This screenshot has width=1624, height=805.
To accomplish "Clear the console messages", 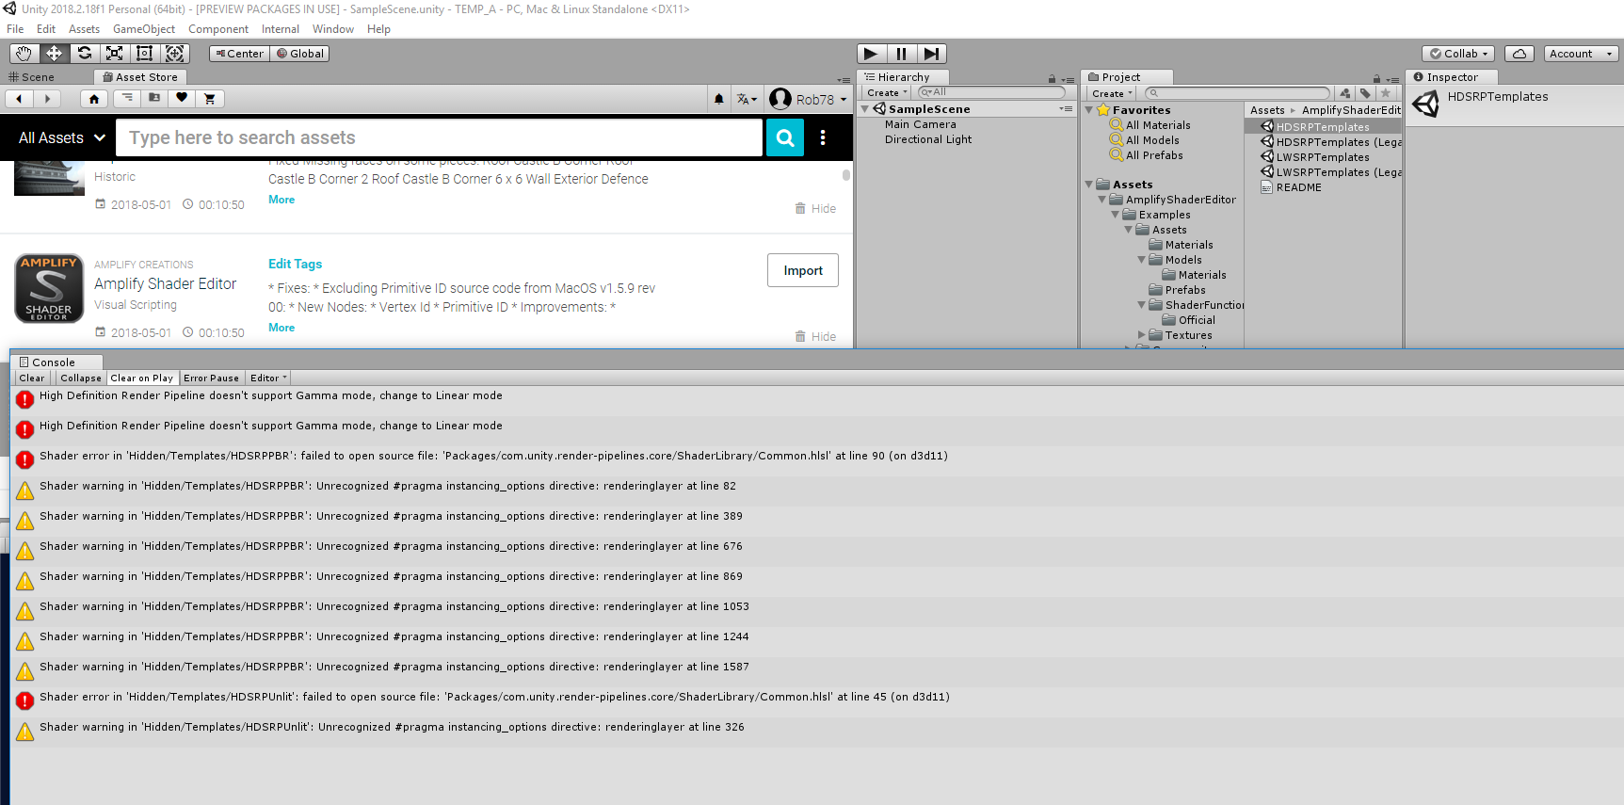I will pos(31,378).
